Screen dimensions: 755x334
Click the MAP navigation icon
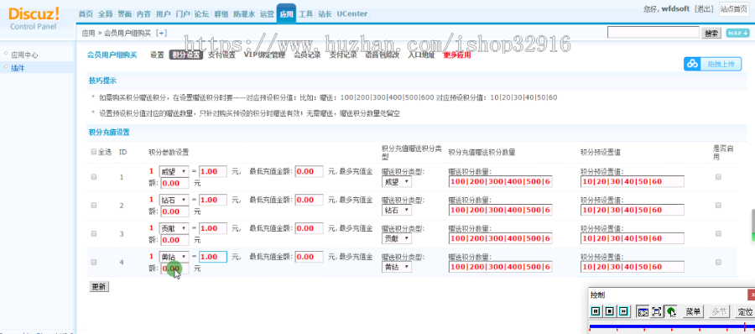pos(737,33)
